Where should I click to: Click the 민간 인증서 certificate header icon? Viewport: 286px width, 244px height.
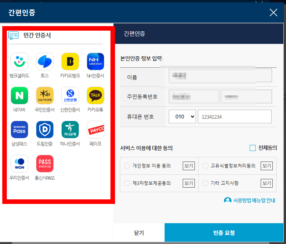point(13,36)
